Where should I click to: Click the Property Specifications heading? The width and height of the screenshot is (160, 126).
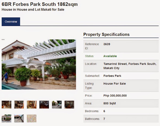point(106,34)
